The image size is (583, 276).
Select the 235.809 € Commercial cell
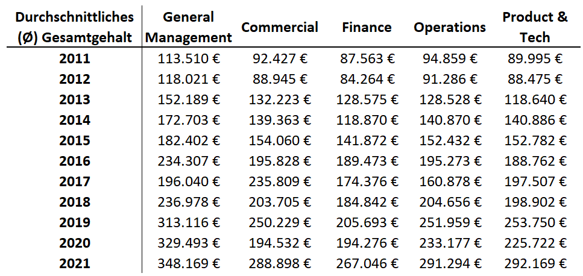pos(280,181)
